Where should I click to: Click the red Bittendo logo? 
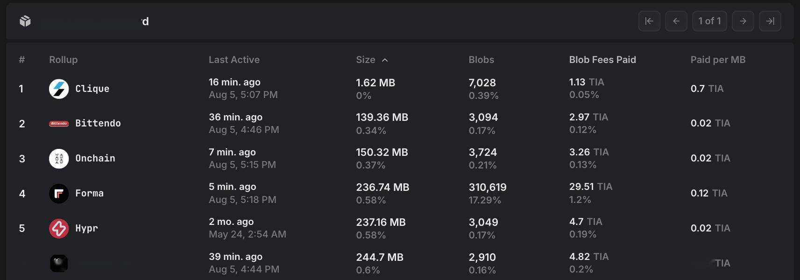(x=59, y=124)
